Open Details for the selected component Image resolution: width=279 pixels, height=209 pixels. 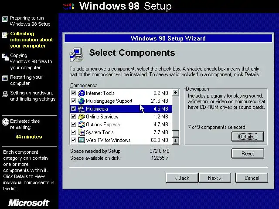coord(248,137)
